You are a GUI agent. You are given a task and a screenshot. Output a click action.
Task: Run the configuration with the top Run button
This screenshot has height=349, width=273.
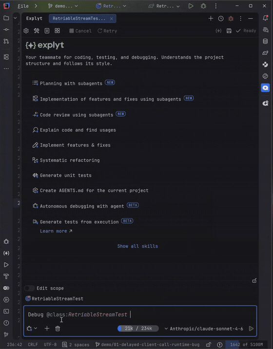[191, 6]
